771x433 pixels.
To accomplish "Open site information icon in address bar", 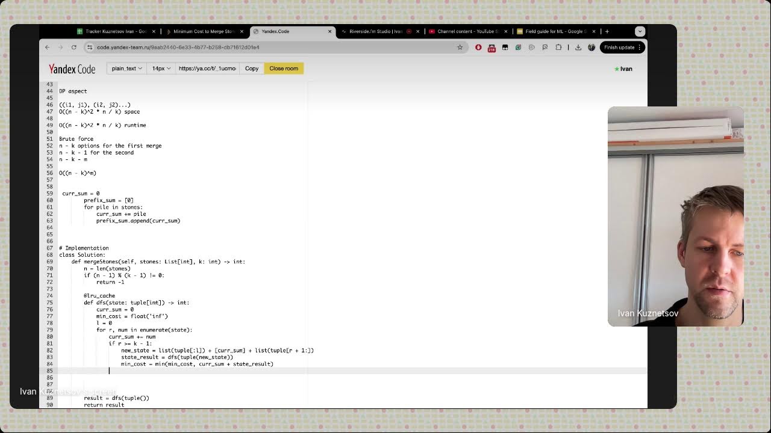I will coord(90,47).
